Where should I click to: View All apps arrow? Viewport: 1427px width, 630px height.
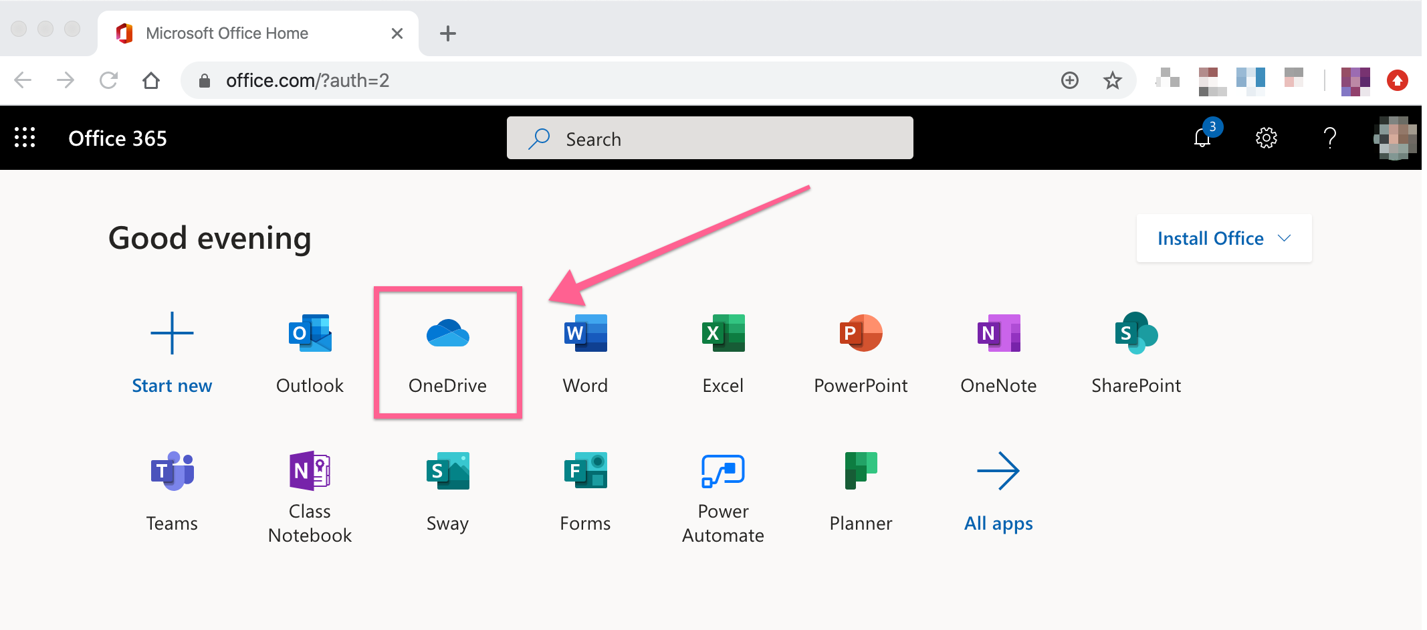point(998,471)
